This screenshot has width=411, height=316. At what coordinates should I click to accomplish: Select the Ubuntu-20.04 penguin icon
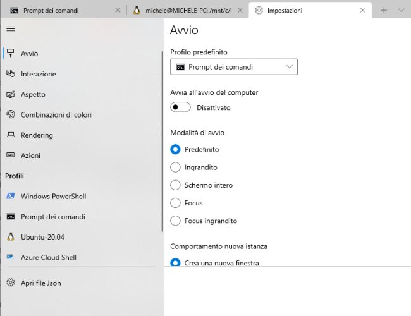click(10, 237)
